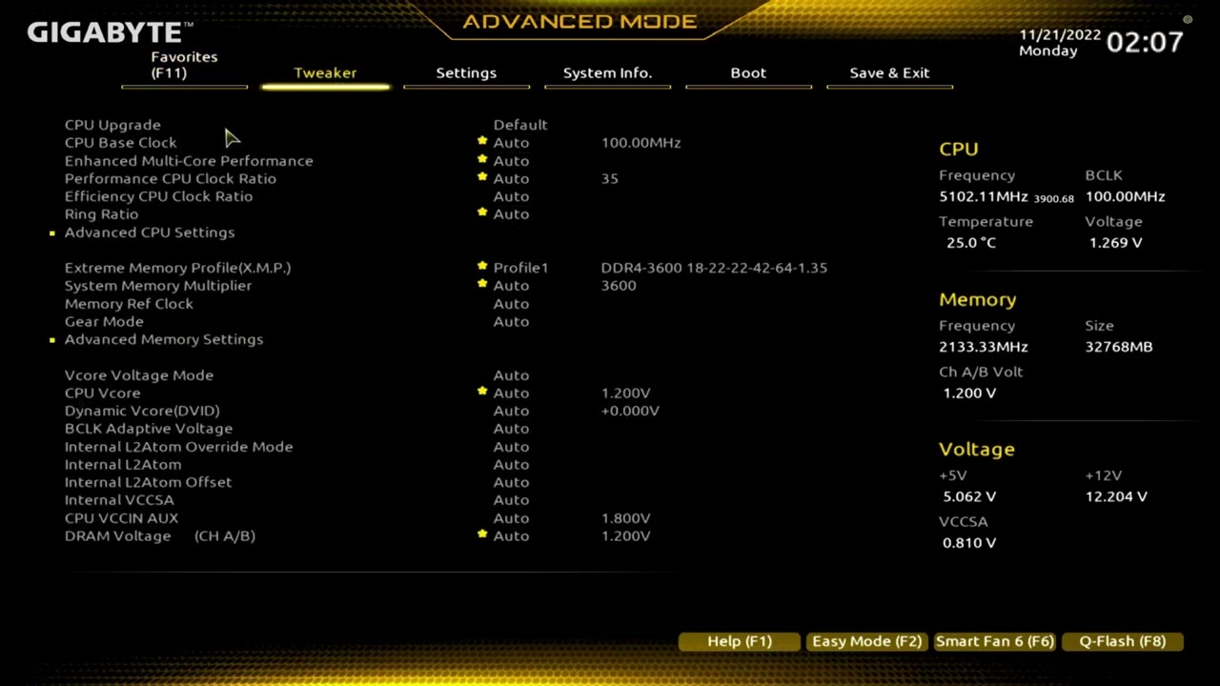Viewport: 1220px width, 686px height.
Task: Open Efficiency CPU Clock Ratio Auto value
Action: pos(511,196)
